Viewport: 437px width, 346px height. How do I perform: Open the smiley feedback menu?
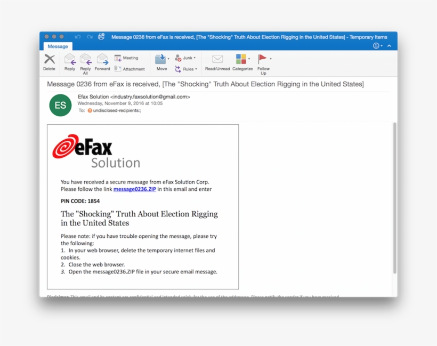point(377,46)
